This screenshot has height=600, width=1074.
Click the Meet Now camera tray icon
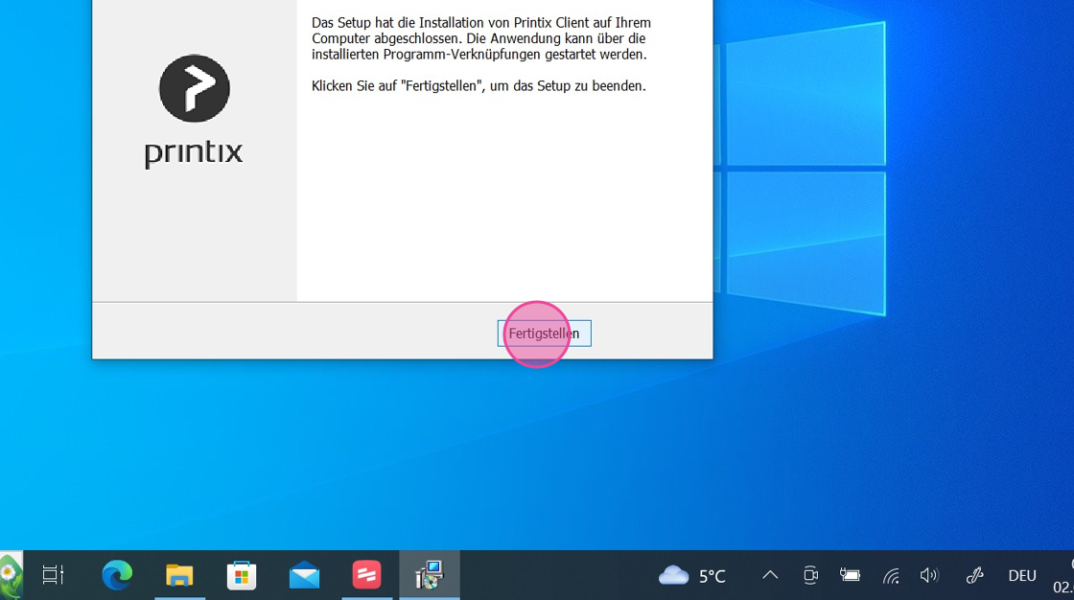[810, 575]
